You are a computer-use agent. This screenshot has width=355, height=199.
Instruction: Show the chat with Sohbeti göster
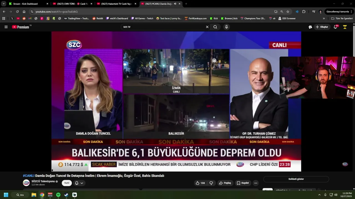click(296, 179)
